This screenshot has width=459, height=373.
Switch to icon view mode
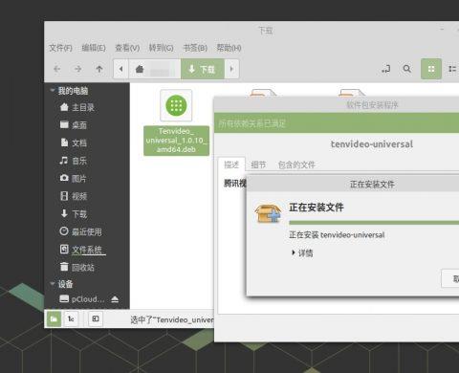431,69
